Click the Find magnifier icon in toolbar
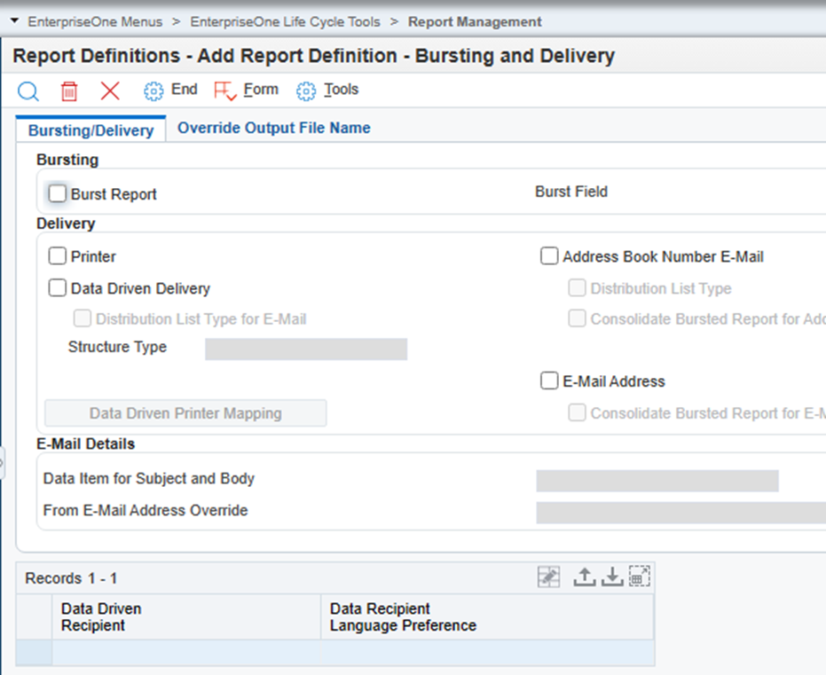826x675 pixels. (28, 91)
